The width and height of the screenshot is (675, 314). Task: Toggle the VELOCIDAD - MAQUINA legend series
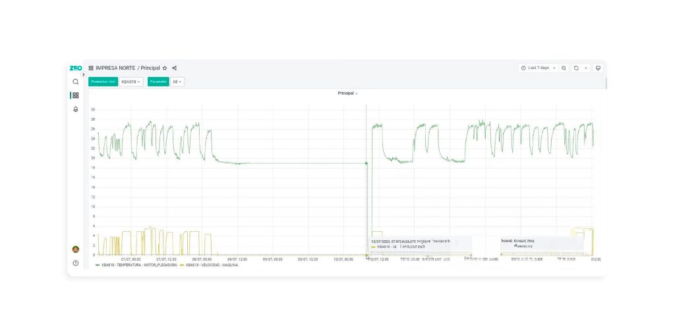coord(212,265)
